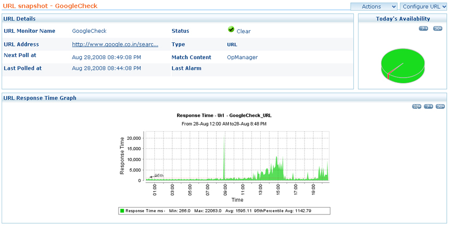Open the Actions dropdown menu
Image resolution: width=450 pixels, height=226 pixels.
(374, 7)
